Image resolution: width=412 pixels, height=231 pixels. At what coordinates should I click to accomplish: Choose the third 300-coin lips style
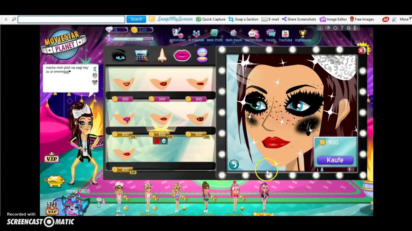point(198,84)
